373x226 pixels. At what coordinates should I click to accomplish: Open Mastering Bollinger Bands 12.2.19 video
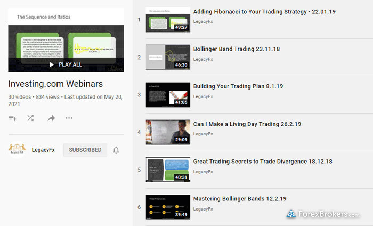pos(240,199)
